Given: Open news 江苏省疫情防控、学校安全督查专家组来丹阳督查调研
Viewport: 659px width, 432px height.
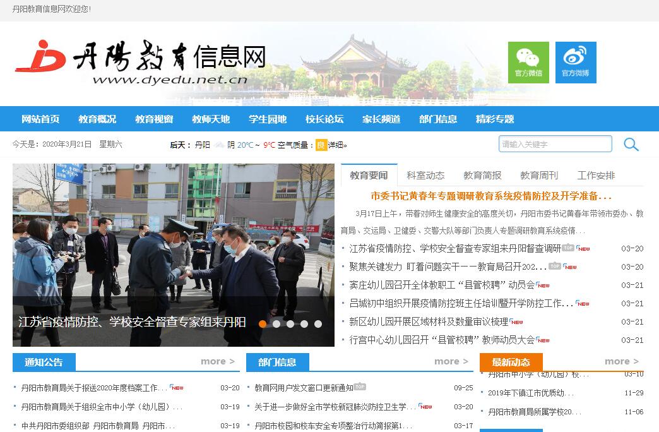Looking at the screenshot, I should [455, 249].
